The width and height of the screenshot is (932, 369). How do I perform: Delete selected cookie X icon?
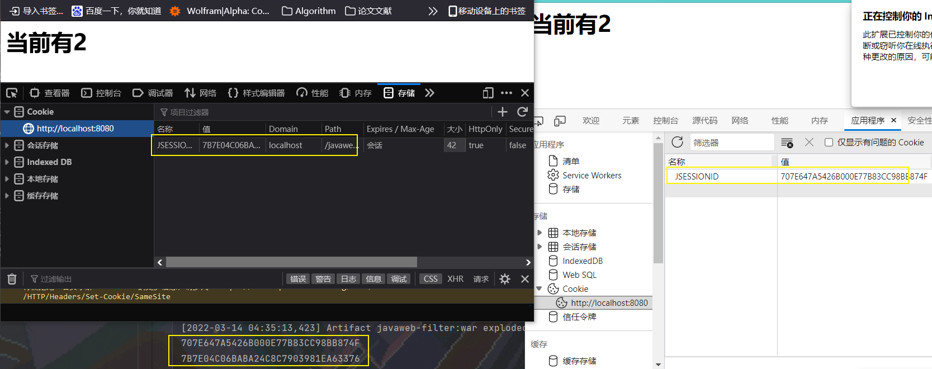pyautogui.click(x=809, y=142)
